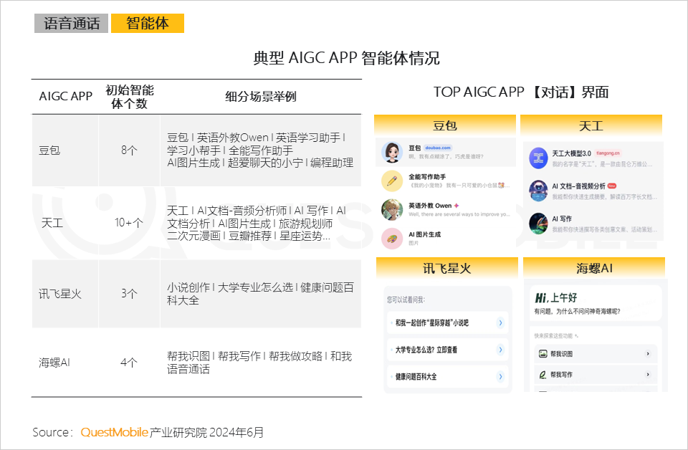This screenshot has height=450, width=688.
Task: Click the AI 写作 avatar icon
Action: tap(538, 224)
